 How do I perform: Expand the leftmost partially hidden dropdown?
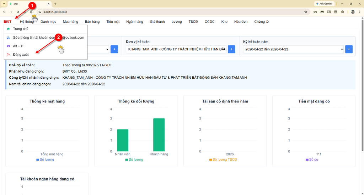coord(98,49)
